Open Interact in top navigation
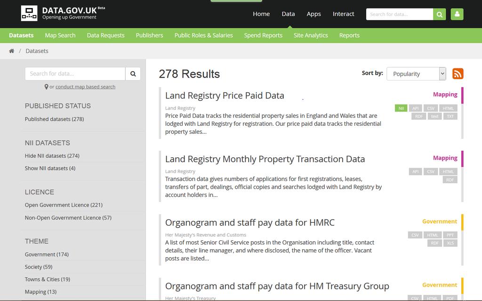482x301 pixels. (343, 14)
